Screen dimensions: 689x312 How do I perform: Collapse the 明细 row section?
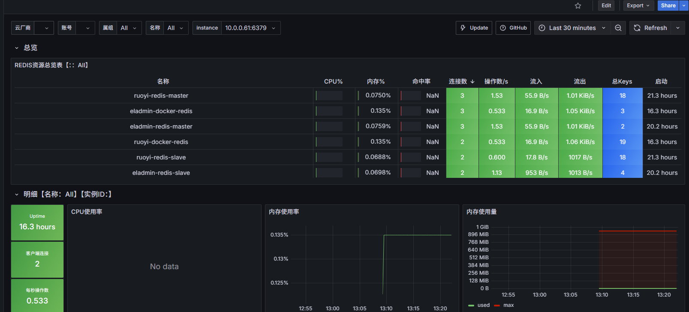pyautogui.click(x=17, y=195)
